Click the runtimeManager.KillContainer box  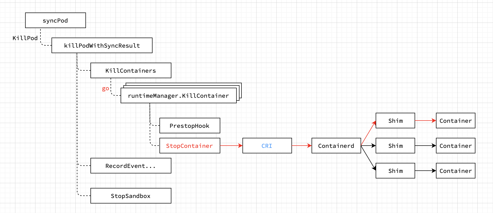(x=178, y=95)
